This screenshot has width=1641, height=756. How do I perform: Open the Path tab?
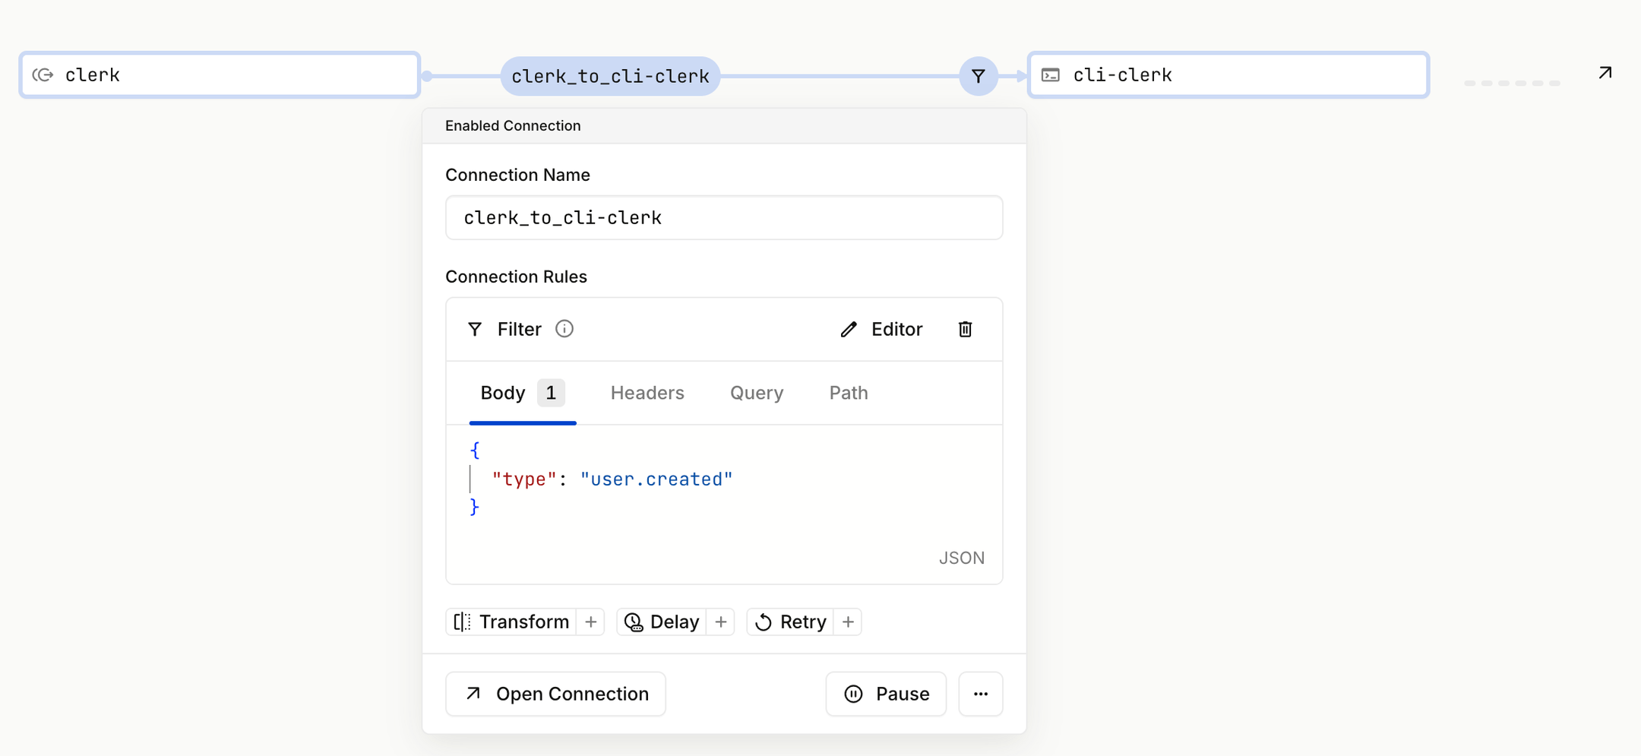(x=848, y=393)
